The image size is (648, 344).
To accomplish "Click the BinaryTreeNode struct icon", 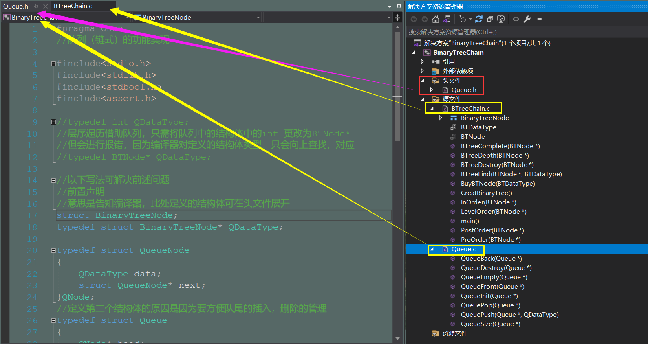I will click(454, 118).
